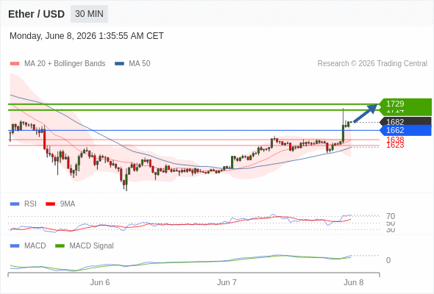
Task: Click the MACD Signal green legend swatch
Action: click(60, 246)
